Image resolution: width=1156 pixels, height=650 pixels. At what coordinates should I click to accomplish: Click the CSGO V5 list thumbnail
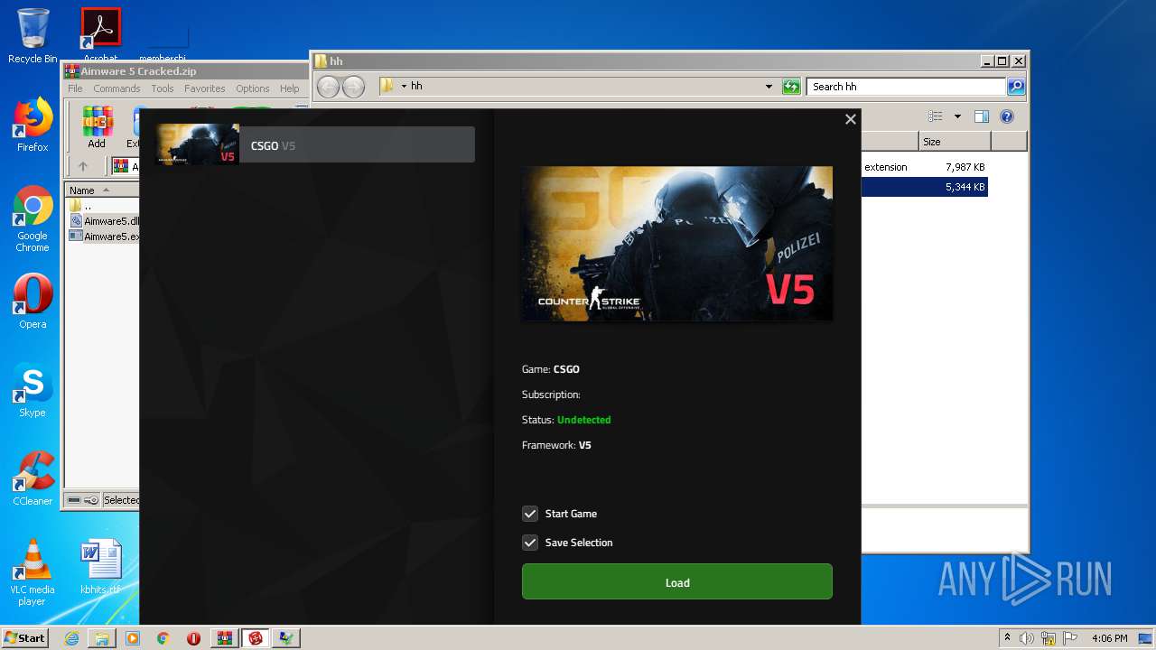(197, 144)
